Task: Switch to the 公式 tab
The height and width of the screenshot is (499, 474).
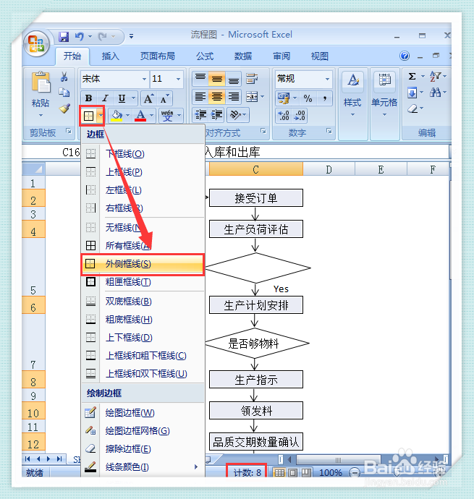Action: tap(205, 56)
